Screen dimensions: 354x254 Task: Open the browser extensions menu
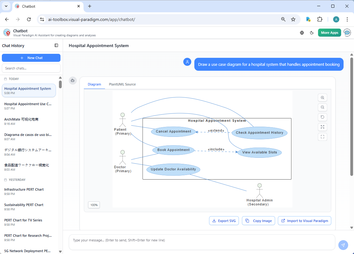click(x=320, y=19)
